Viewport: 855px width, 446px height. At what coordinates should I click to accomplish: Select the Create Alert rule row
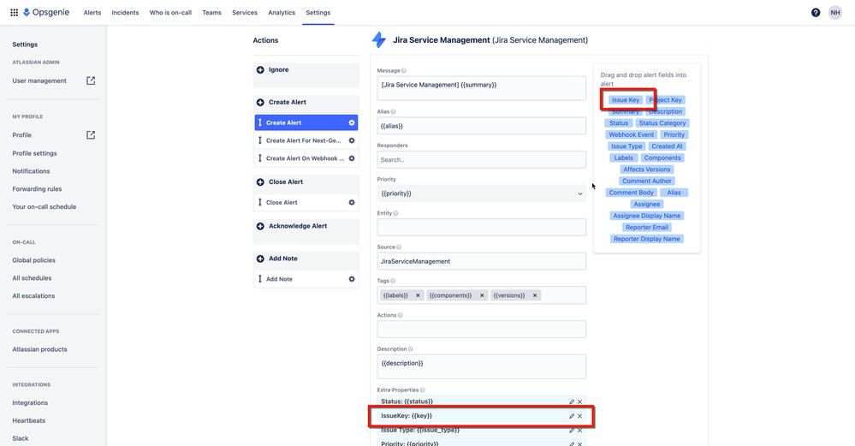click(306, 122)
